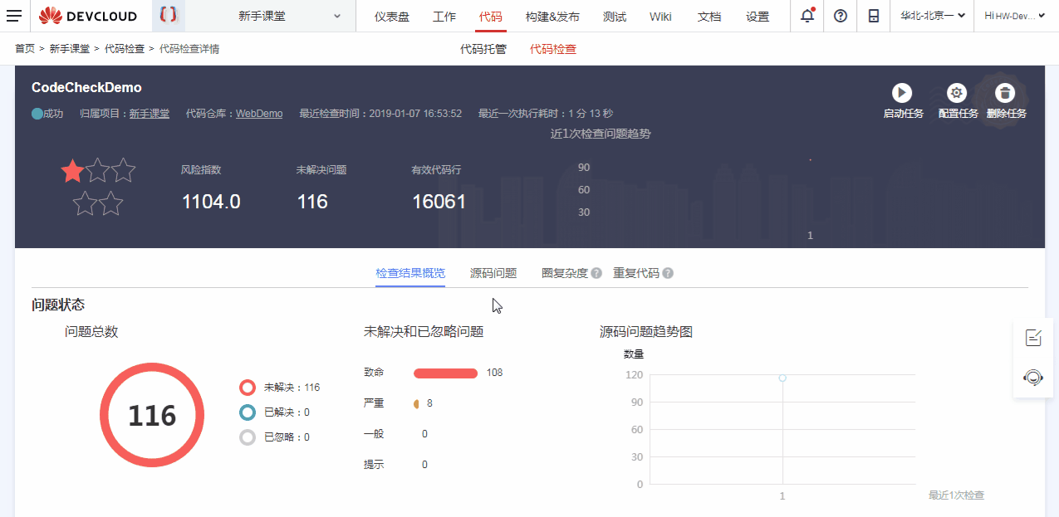Open the 新手课堂 project dropdown
1059x517 pixels.
(263, 16)
